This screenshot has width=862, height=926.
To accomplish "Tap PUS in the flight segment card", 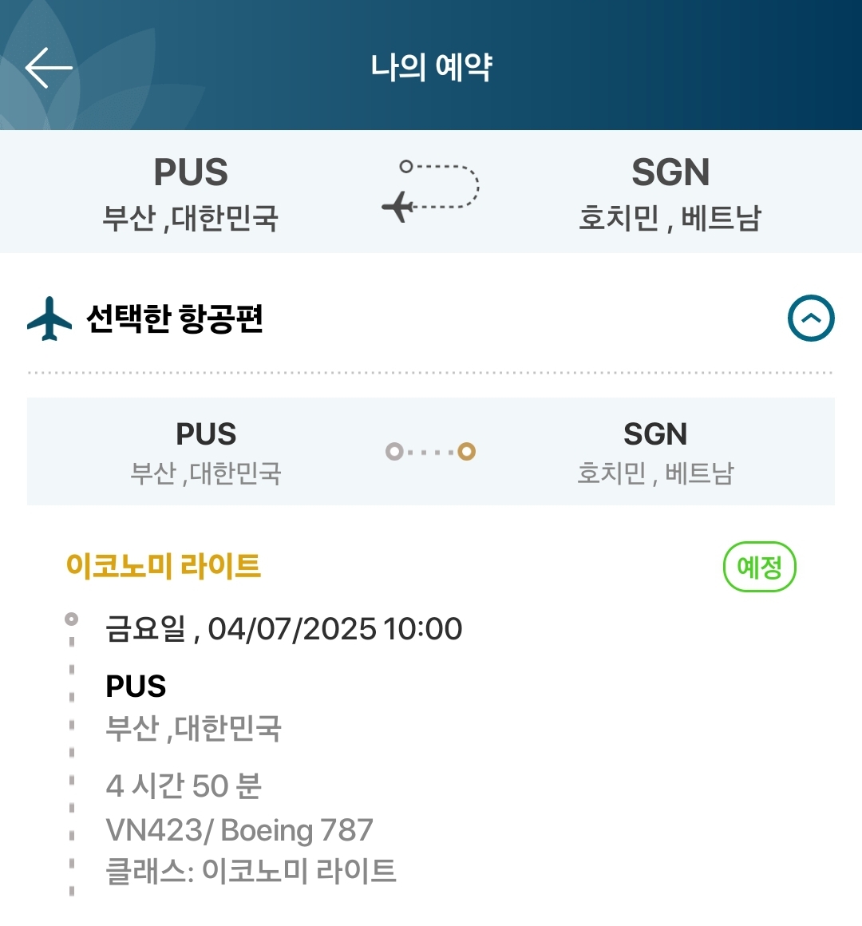I will pos(206,434).
